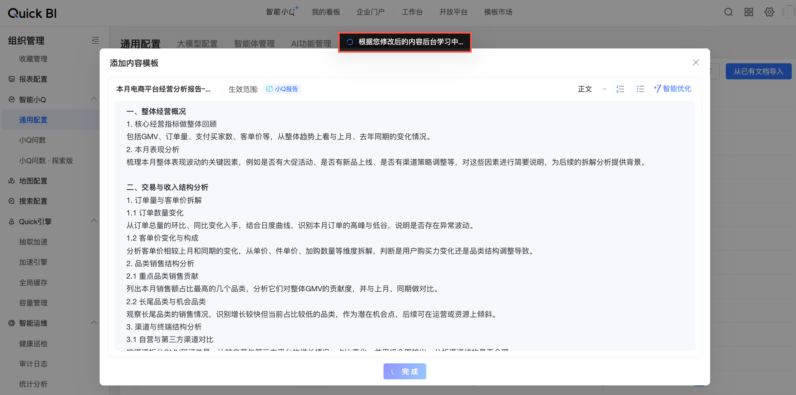Open 审计日志 in the sidebar
The height and width of the screenshot is (395, 796).
[x=33, y=364]
